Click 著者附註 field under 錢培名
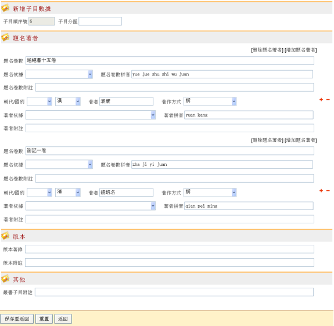This screenshot has width=334, height=326. [170, 219]
